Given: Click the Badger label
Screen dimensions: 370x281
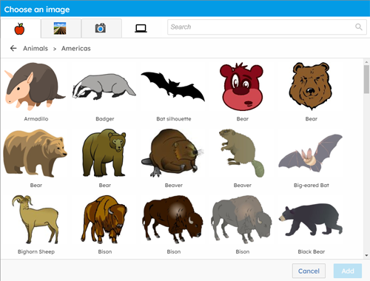Looking at the screenshot, I should pos(105,119).
